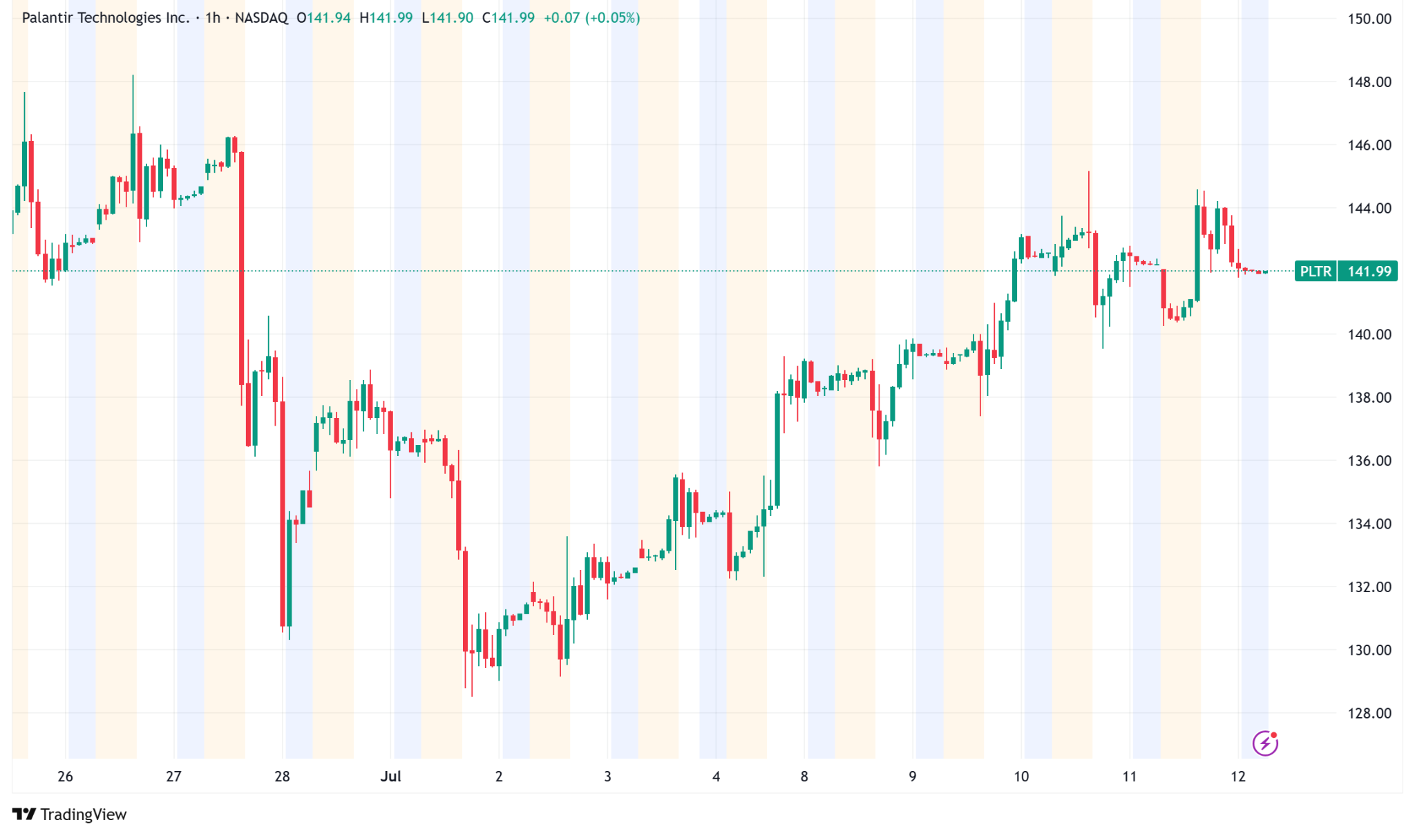Viewport: 1415px width, 836px height.
Task: Click the 146.00 price axis label
Action: (x=1369, y=145)
